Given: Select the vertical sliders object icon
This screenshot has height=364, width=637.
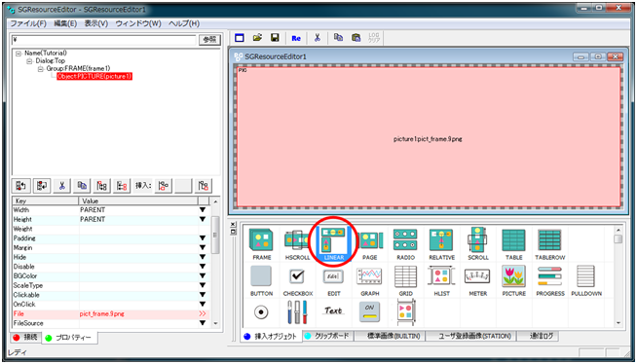Looking at the screenshot, I should [x=297, y=312].
